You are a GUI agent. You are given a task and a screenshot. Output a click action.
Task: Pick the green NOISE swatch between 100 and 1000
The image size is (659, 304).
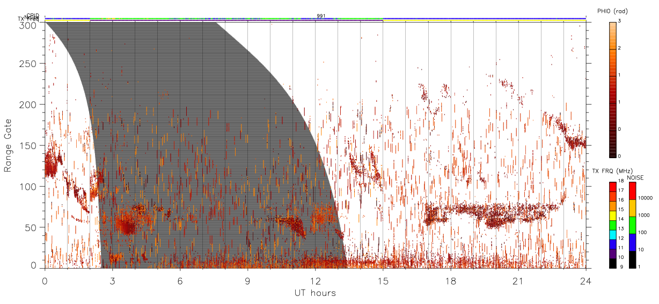pos(632,225)
